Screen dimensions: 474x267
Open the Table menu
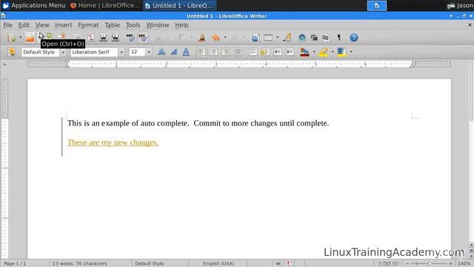[112, 25]
